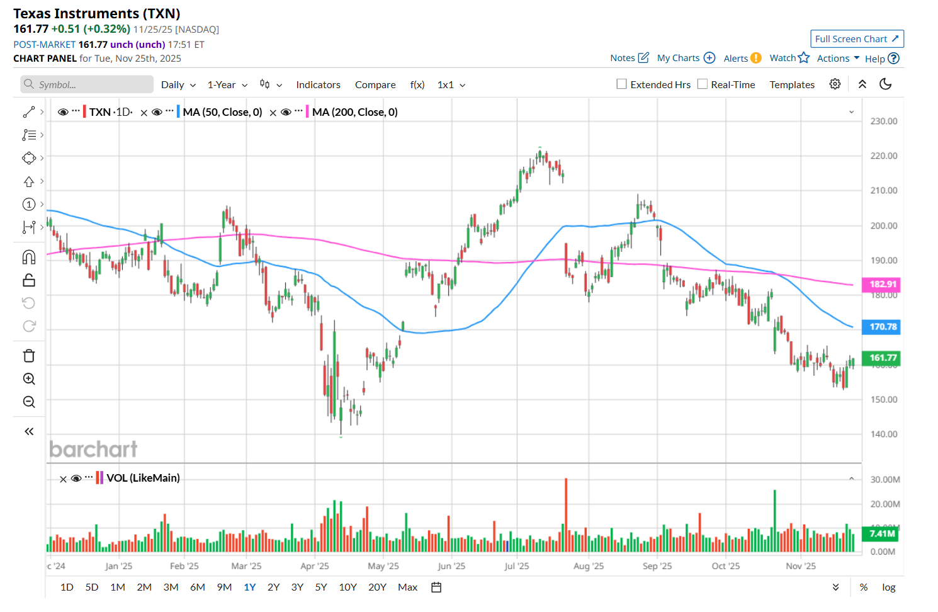Open the Daily frequency dropdown

178,85
